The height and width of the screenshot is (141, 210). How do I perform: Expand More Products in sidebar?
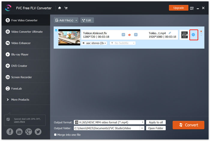(26, 100)
